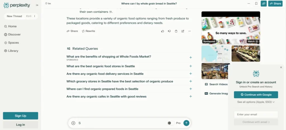
Task: Go to Library in the sidebar
Action: (13, 51)
